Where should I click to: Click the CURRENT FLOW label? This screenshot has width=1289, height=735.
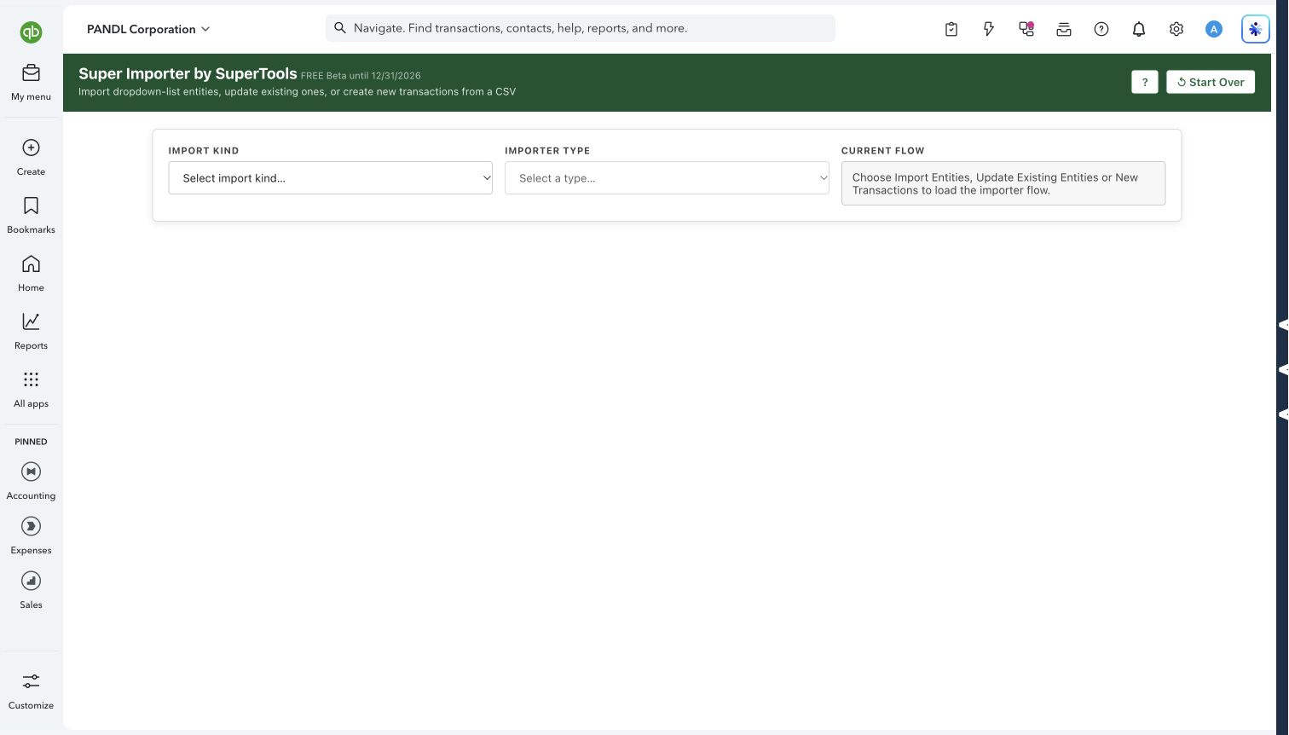[x=882, y=151]
